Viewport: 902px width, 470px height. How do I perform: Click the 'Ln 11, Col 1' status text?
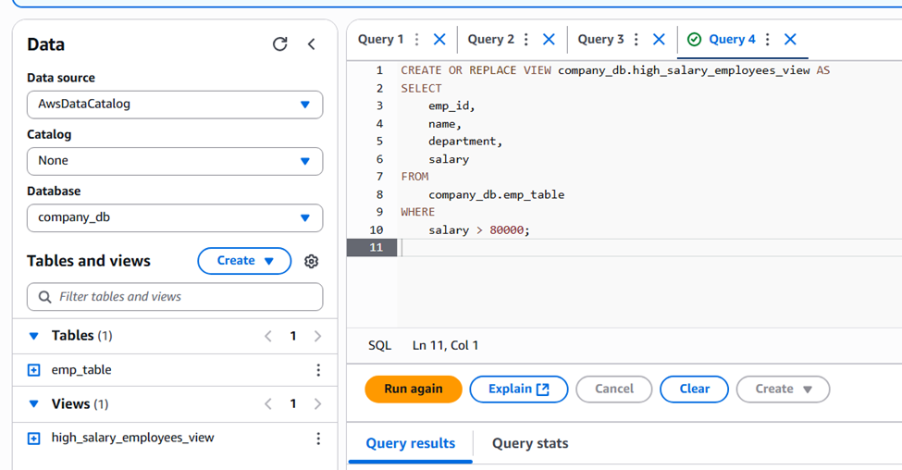click(x=445, y=345)
